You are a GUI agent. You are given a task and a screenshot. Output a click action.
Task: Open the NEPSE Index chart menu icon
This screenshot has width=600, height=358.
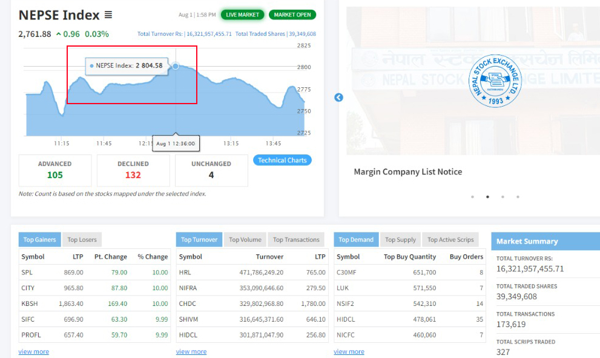(108, 15)
